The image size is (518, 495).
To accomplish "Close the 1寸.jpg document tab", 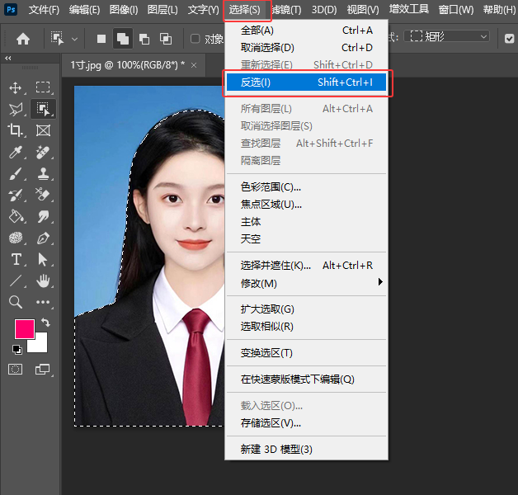I will tap(194, 64).
